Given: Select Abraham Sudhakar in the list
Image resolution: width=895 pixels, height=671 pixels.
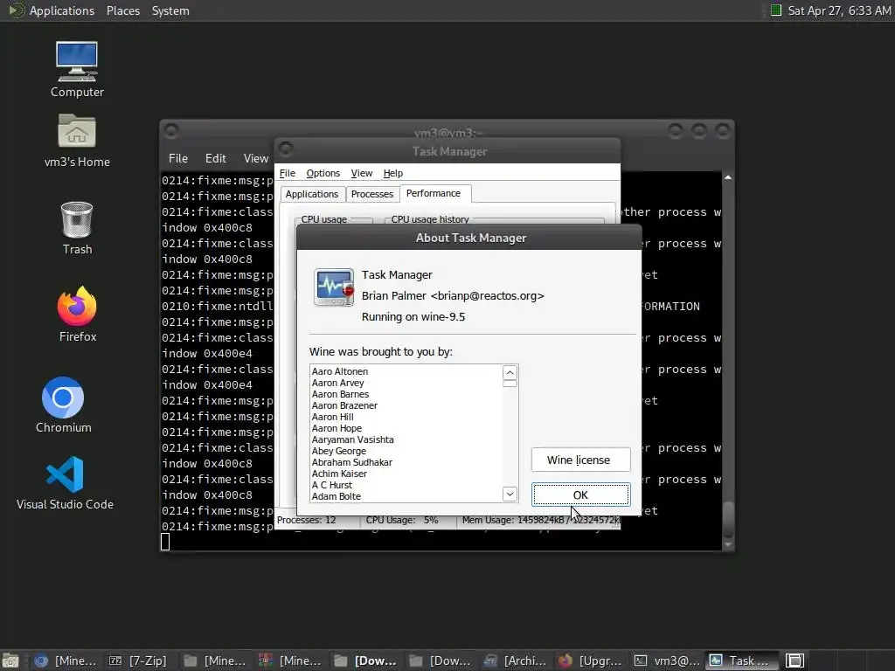Looking at the screenshot, I should pos(351,462).
